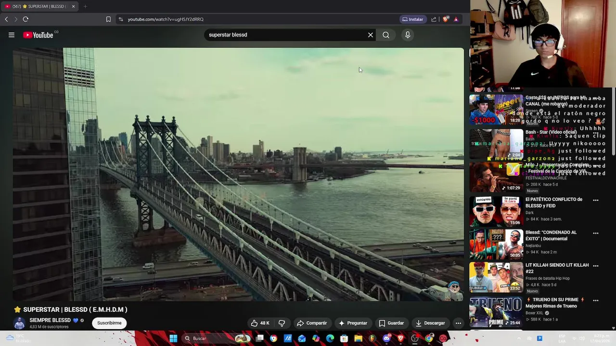Click the 'Frases de batalla Hip Hop' channel name

(x=547, y=278)
